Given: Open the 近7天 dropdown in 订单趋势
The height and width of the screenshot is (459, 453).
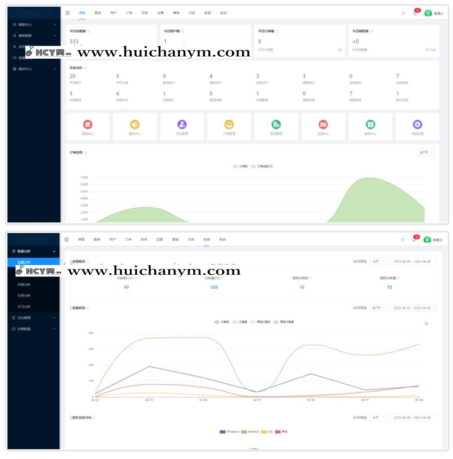Looking at the screenshot, I should click(x=426, y=152).
